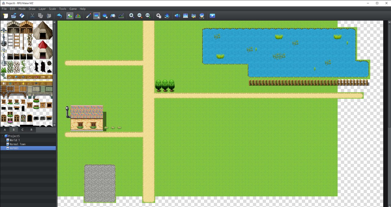Select the Flood Fill tool
This screenshot has width=391, height=207.
tap(113, 16)
